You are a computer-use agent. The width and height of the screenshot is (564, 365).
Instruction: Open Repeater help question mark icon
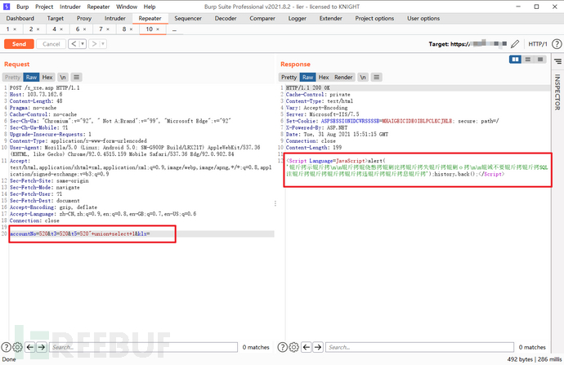click(557, 44)
